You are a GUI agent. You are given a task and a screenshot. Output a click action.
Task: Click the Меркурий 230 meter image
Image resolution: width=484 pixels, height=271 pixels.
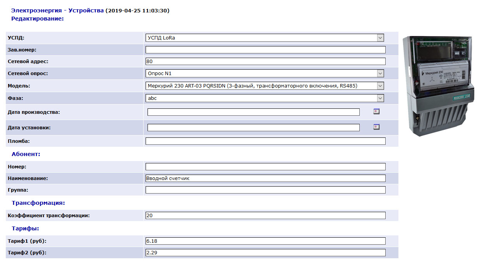[x=438, y=86]
